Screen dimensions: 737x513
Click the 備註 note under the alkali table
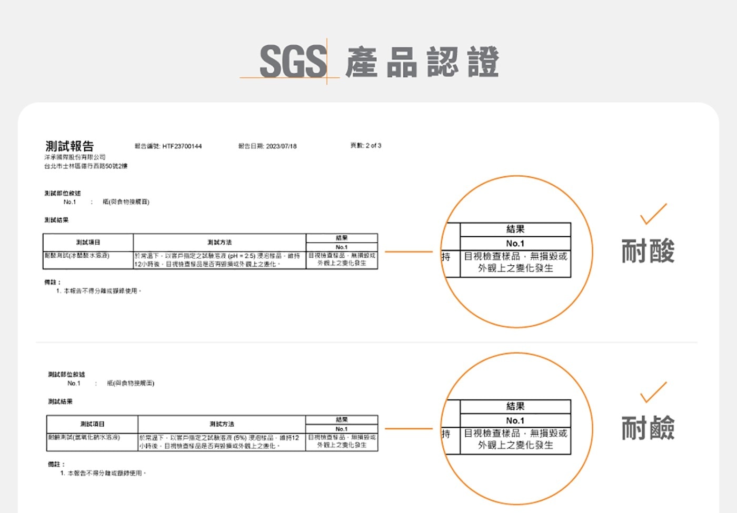[97, 469]
